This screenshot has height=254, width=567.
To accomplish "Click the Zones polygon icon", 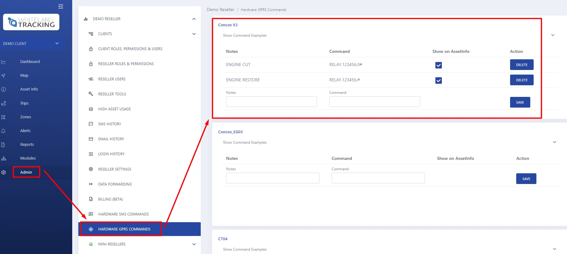I will pos(4,117).
